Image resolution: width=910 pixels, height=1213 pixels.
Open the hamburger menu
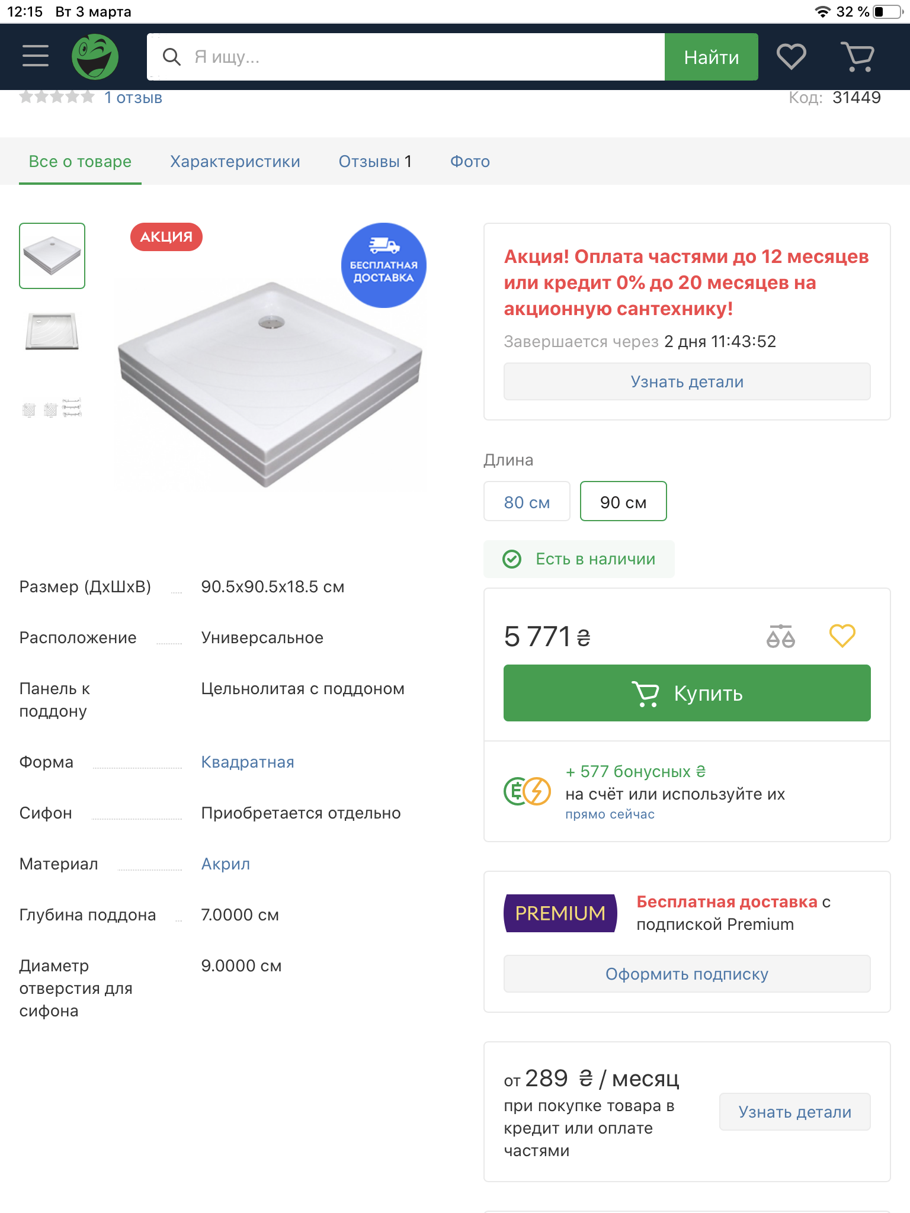coord(36,56)
